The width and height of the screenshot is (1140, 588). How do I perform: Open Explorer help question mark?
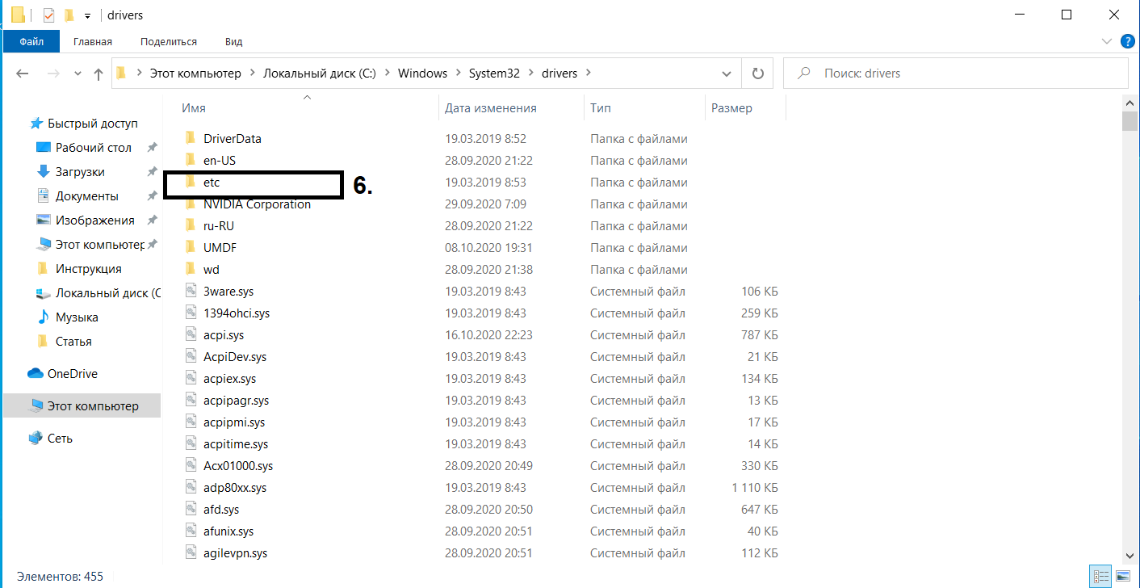(1127, 41)
